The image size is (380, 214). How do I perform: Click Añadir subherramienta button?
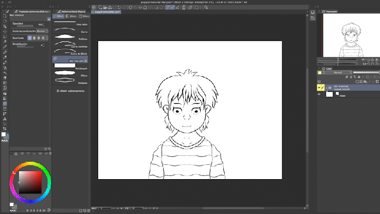[71, 91]
